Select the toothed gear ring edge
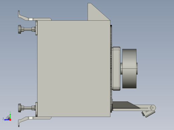This screenshot has width=174, height=130. [111, 69]
